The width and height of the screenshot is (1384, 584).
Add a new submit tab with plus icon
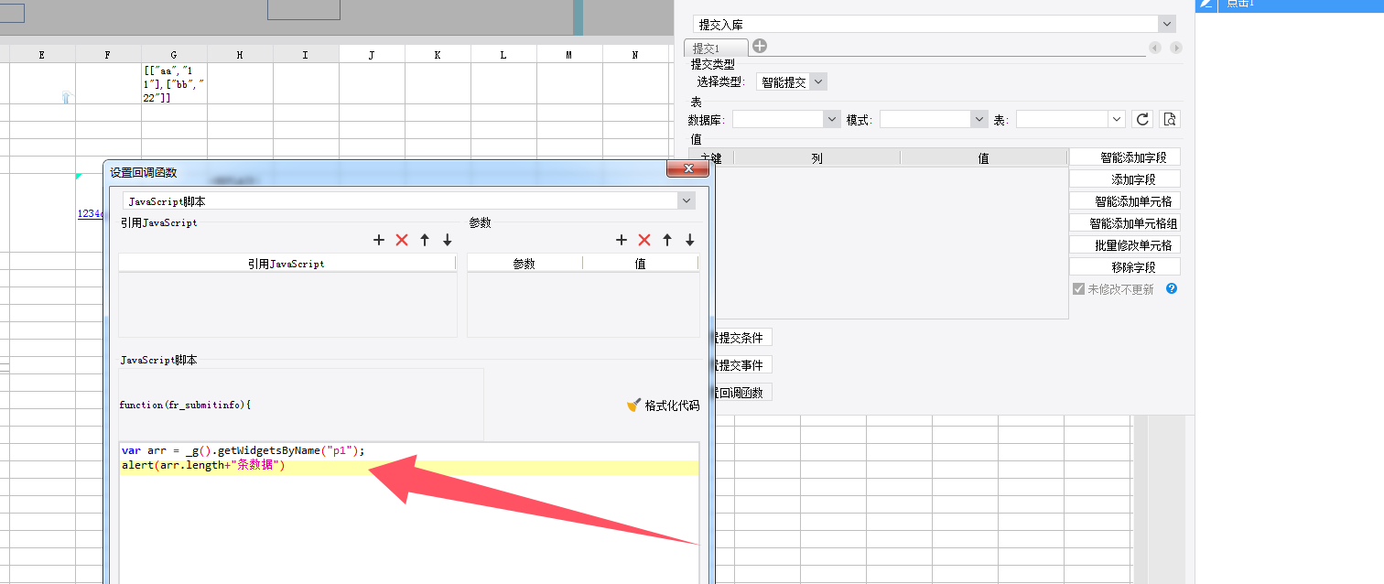pyautogui.click(x=760, y=46)
